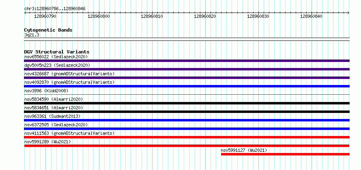Viewport: 361px width, 170px height.
Task: Open the nsv5991127 (Wu2021) variant label
Action: [244, 150]
